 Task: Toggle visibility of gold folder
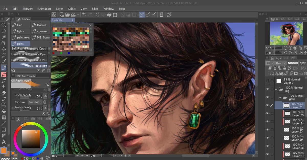(x=267, y=97)
